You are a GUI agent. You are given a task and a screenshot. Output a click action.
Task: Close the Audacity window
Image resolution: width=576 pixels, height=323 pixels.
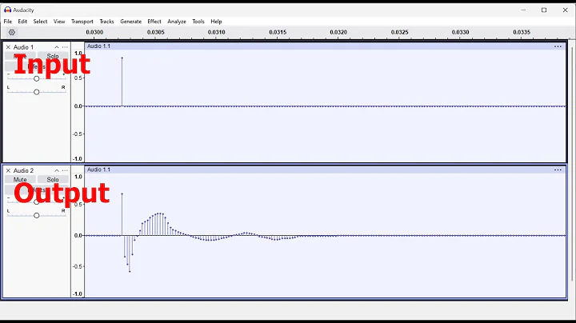pyautogui.click(x=565, y=10)
